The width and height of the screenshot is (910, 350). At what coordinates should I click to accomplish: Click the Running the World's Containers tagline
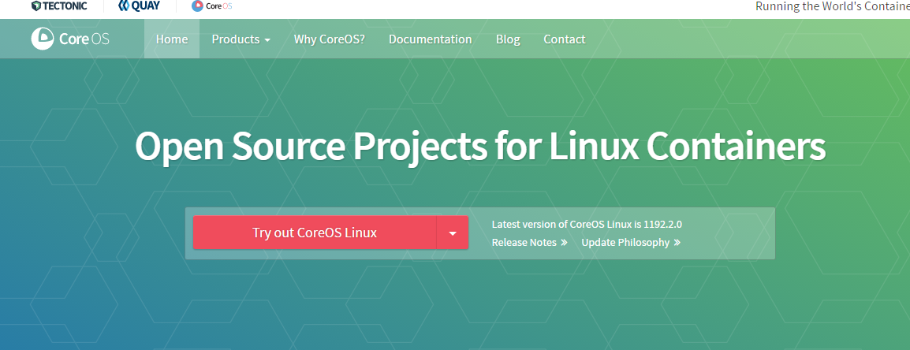coord(833,6)
